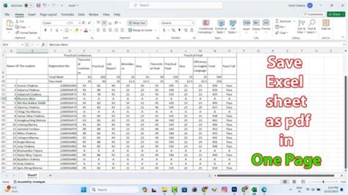
Task: Select the Sheet1 tab
Action: click(x=32, y=175)
